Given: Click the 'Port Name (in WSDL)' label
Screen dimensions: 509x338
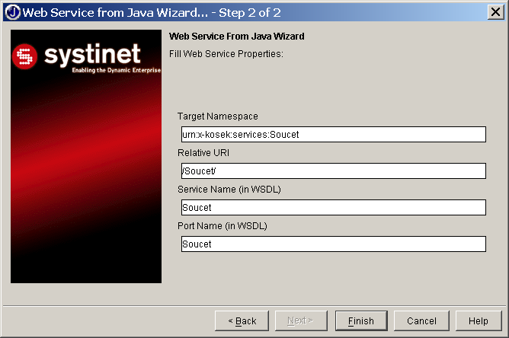Looking at the screenshot, I should click(222, 226).
